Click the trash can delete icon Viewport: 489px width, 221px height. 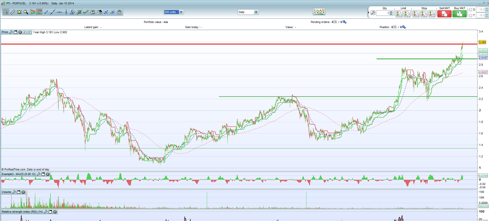click(119, 12)
